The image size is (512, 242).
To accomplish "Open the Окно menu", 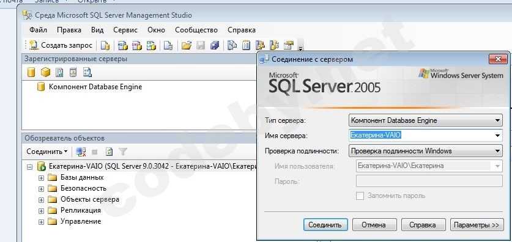I will pos(156,30).
